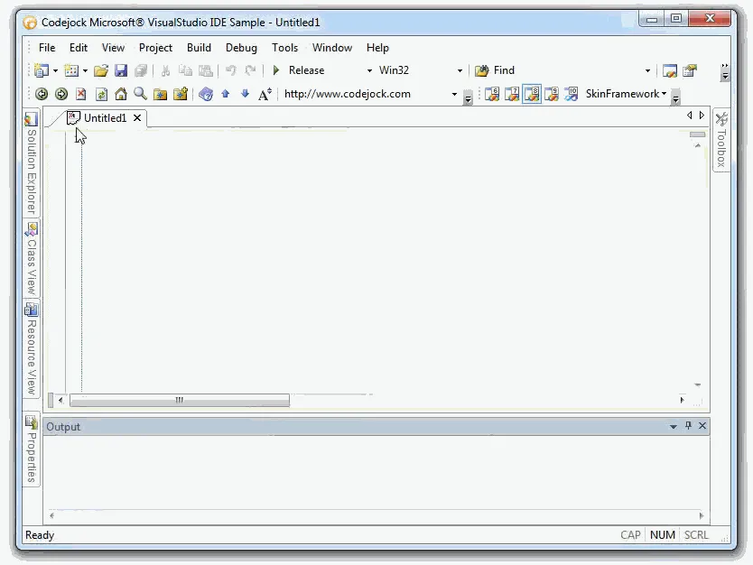The width and height of the screenshot is (753, 565).
Task: Click the Refresh page icon
Action: (x=101, y=94)
